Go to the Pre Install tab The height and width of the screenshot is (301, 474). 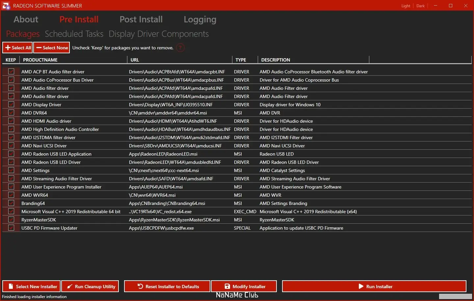click(79, 19)
